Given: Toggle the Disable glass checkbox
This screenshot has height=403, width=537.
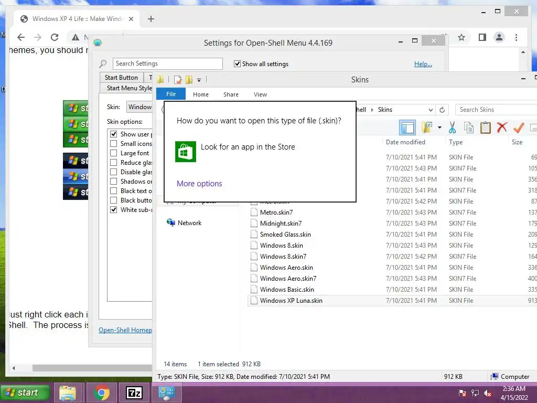Looking at the screenshot, I should [114, 172].
